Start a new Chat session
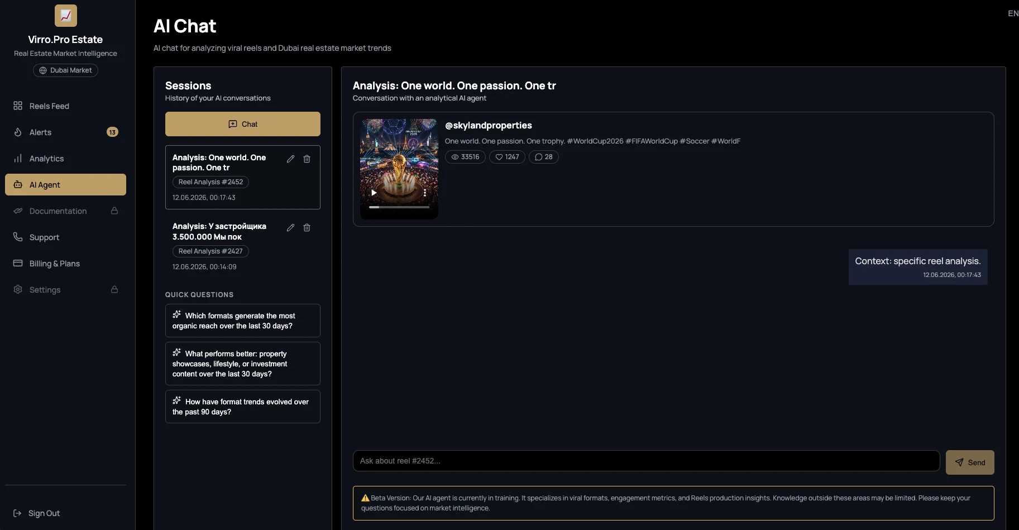The image size is (1019, 530). pos(243,124)
